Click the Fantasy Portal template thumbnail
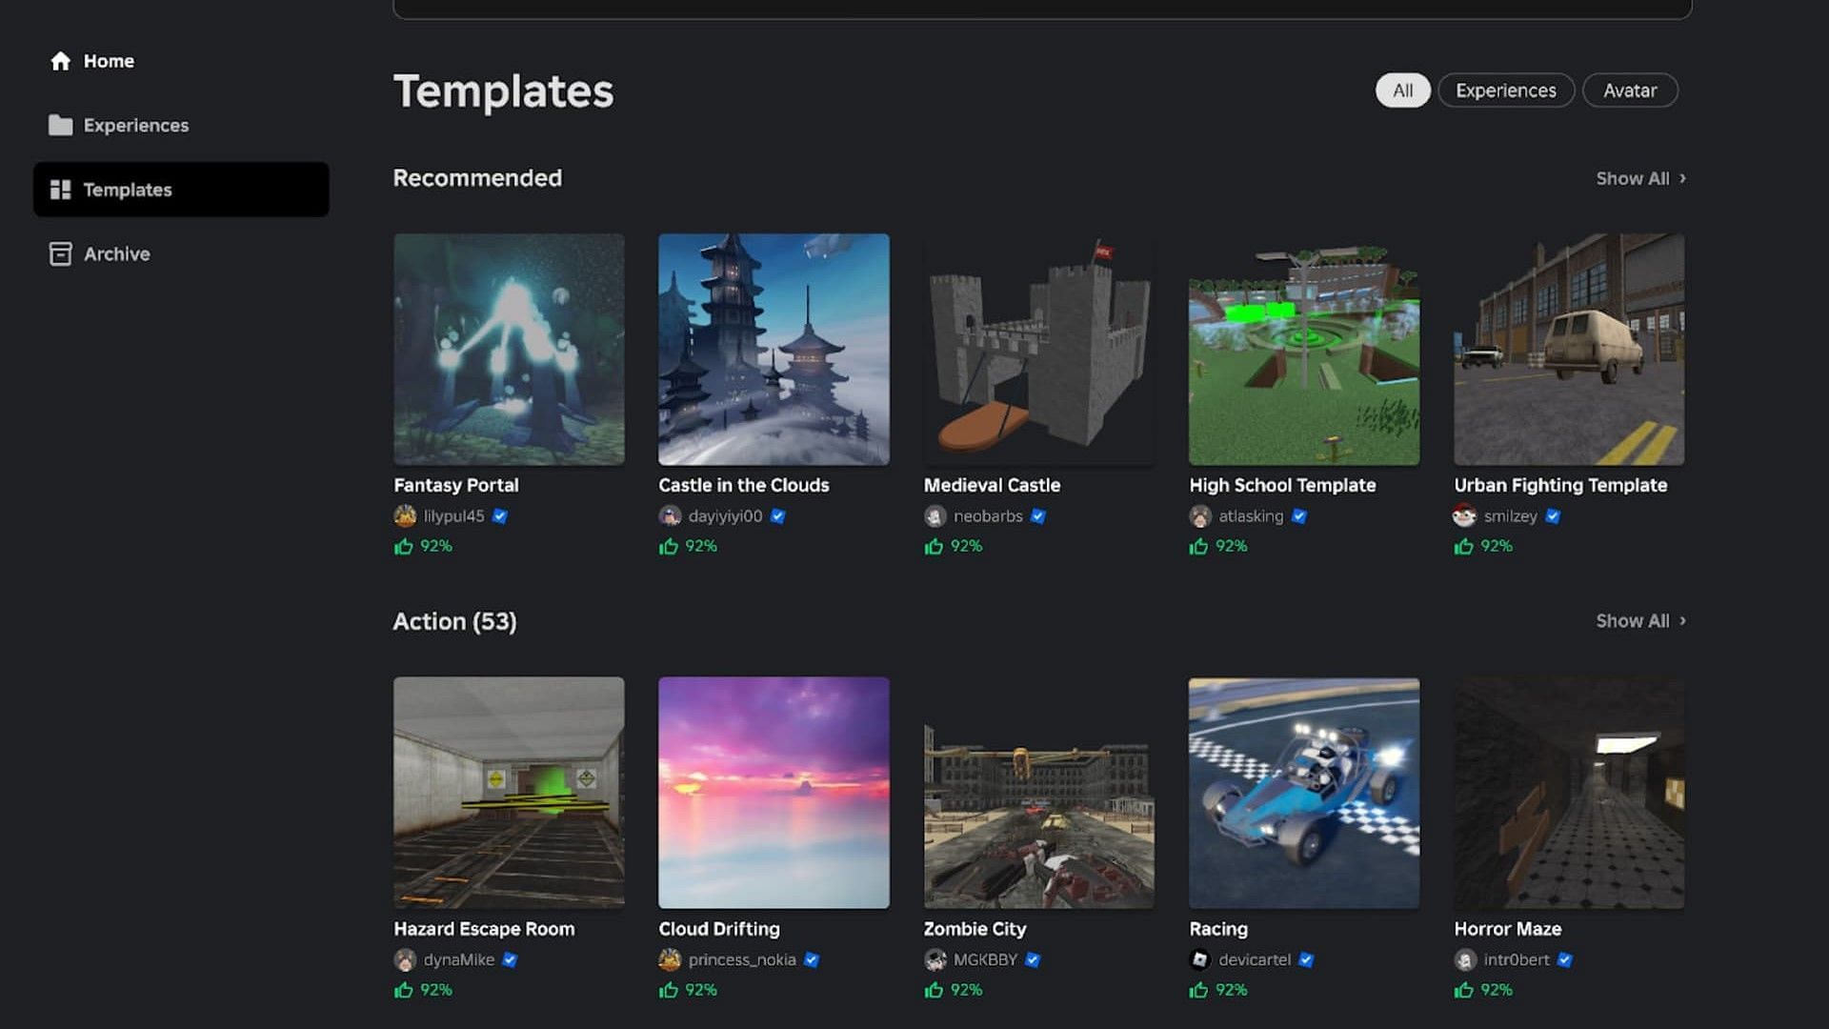The height and width of the screenshot is (1029, 1829). pyautogui.click(x=509, y=350)
